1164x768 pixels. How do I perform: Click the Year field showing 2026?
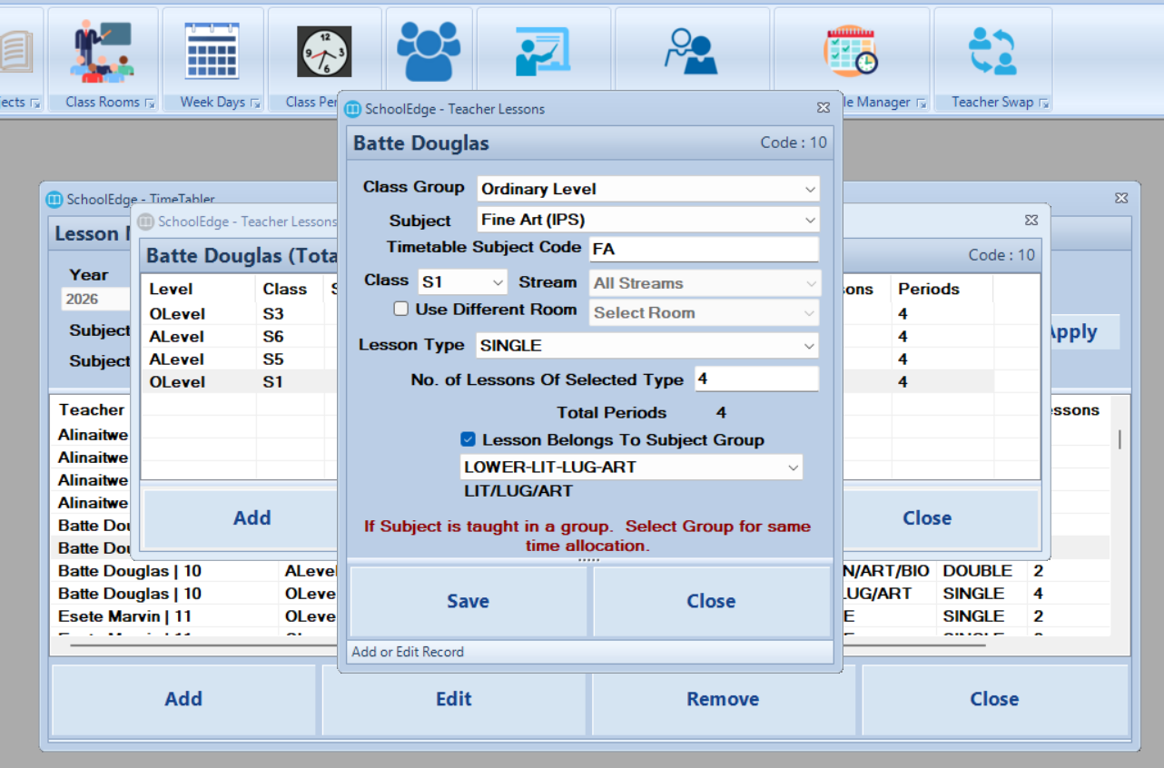coord(95,300)
